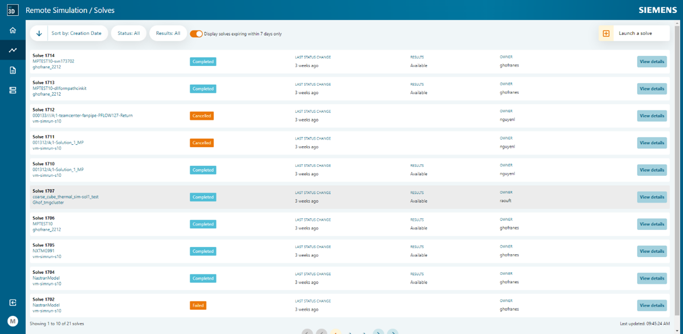
Task: Open the Status: All filter dropdown
Action: point(129,33)
